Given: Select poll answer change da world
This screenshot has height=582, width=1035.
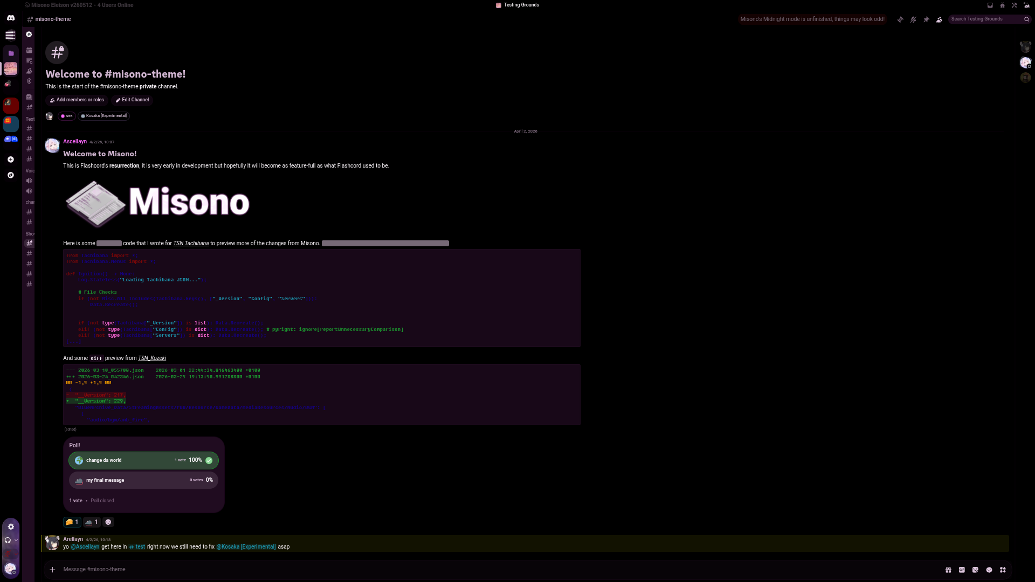Looking at the screenshot, I should 143,461.
